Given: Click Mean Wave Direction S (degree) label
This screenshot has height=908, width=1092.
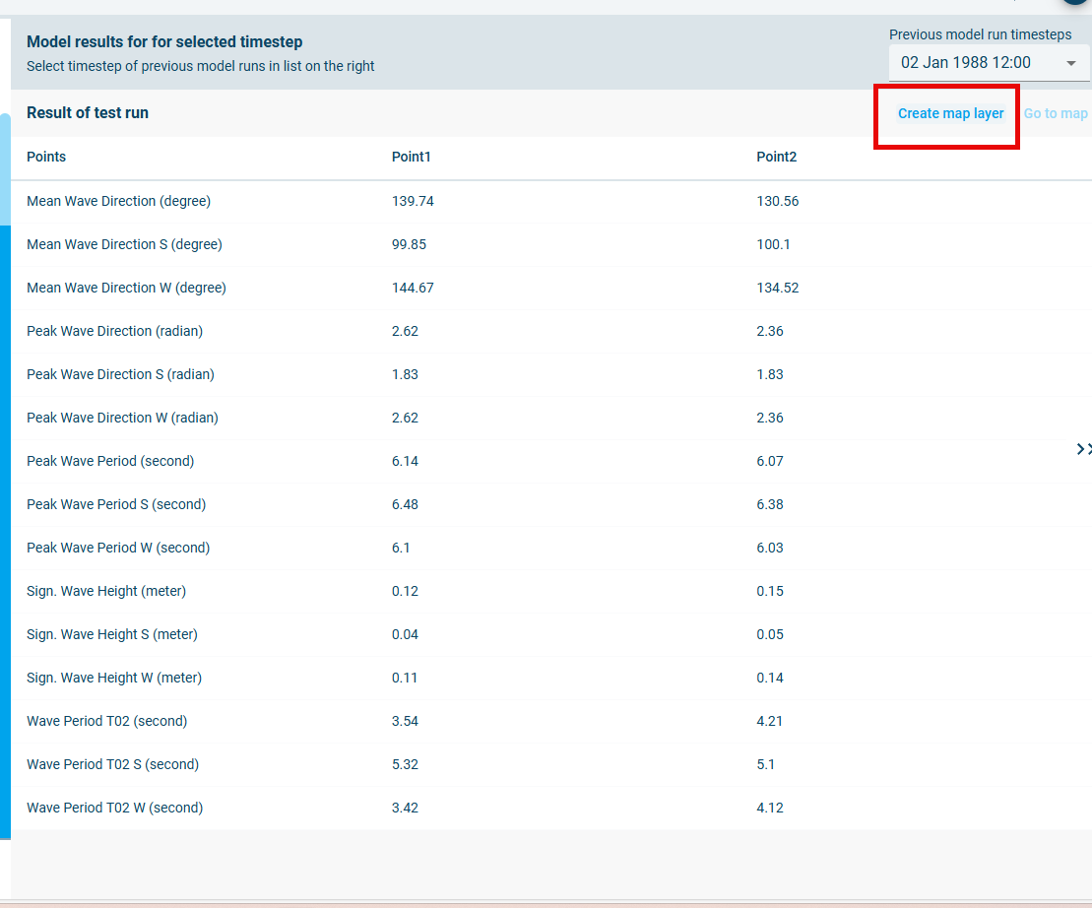Looking at the screenshot, I should [x=124, y=244].
